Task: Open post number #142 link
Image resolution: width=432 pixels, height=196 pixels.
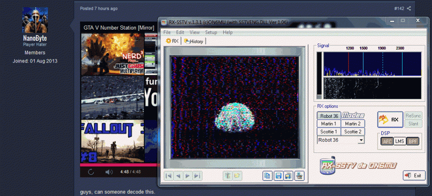Action: 399,8
